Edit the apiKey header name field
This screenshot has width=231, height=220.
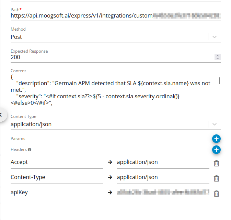pyautogui.click(x=57, y=192)
